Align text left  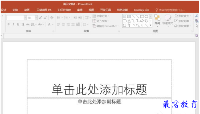coord(59,24)
